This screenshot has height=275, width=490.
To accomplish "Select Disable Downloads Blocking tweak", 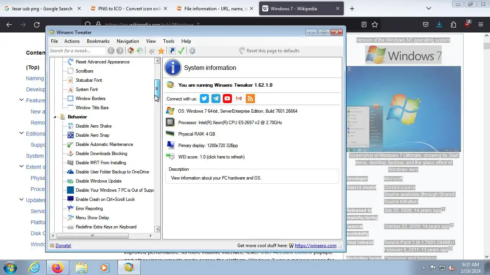I will tap(101, 154).
